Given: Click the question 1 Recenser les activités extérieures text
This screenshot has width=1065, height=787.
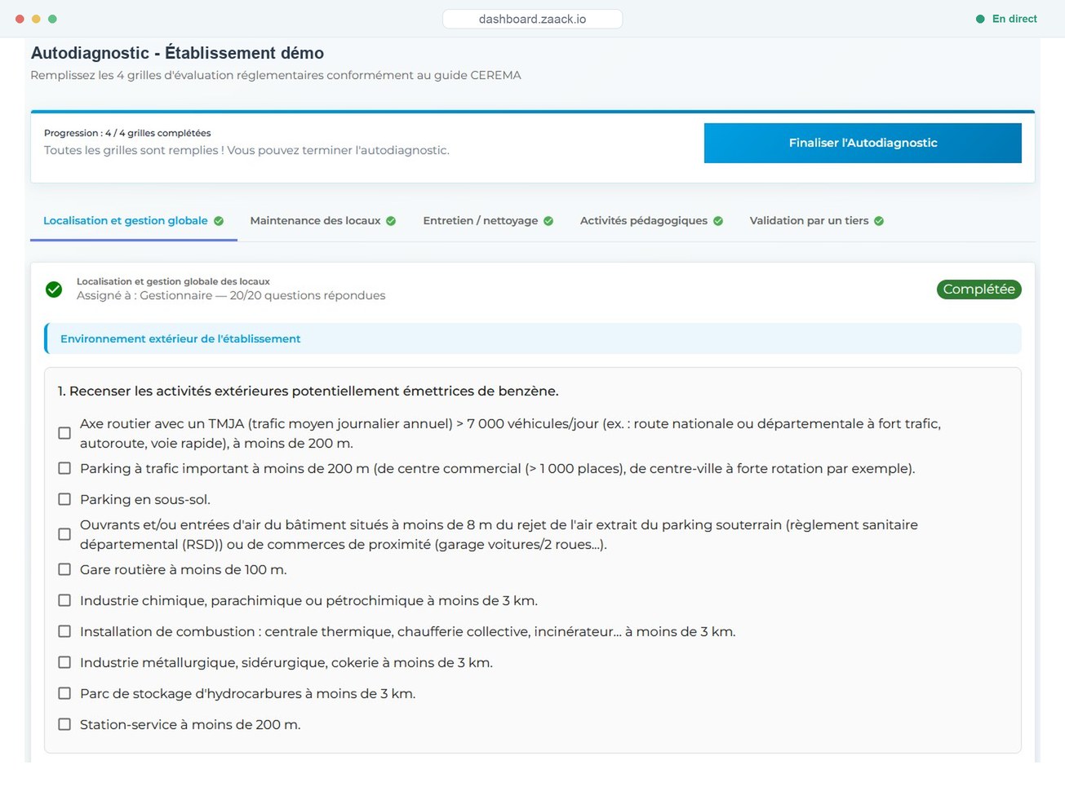Looking at the screenshot, I should pos(308,391).
